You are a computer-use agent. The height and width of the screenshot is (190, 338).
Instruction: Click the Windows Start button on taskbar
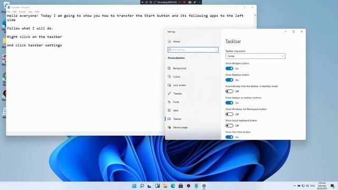(x=134, y=186)
